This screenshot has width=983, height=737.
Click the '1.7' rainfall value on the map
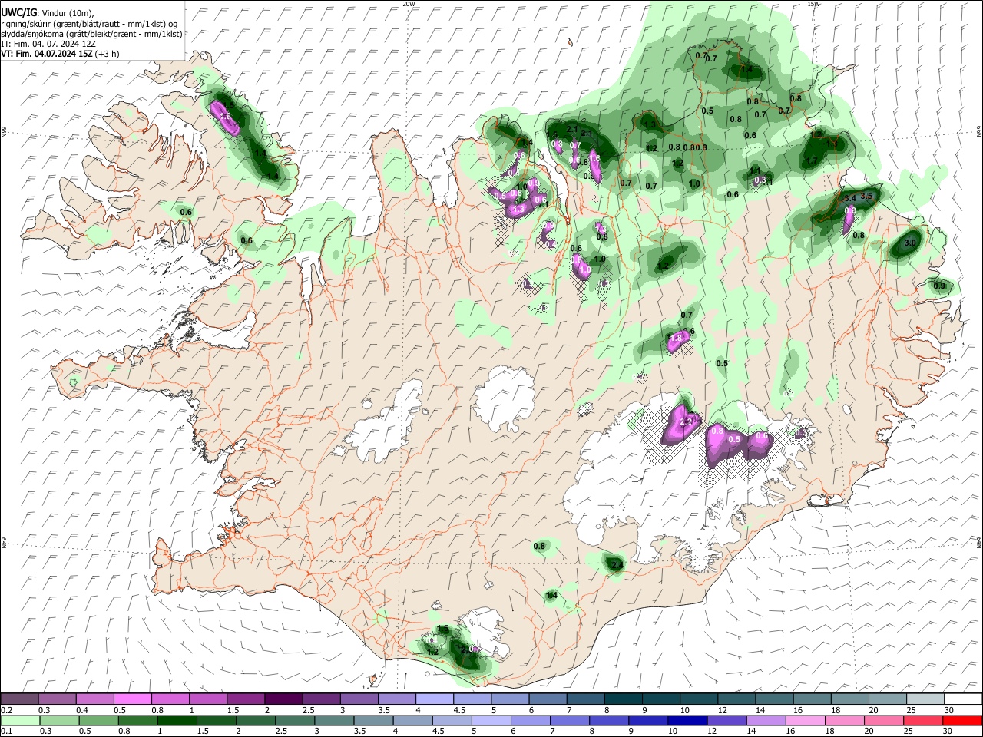[x=812, y=160]
